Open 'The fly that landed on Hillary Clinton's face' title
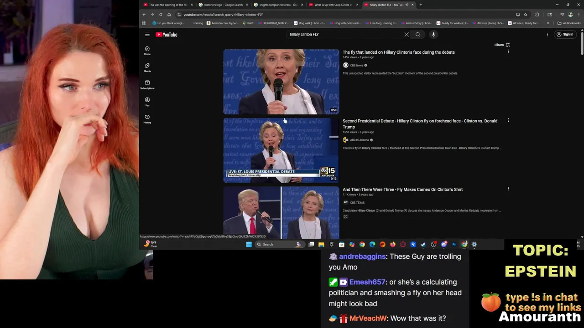Image resolution: width=584 pixels, height=328 pixels. [x=398, y=52]
